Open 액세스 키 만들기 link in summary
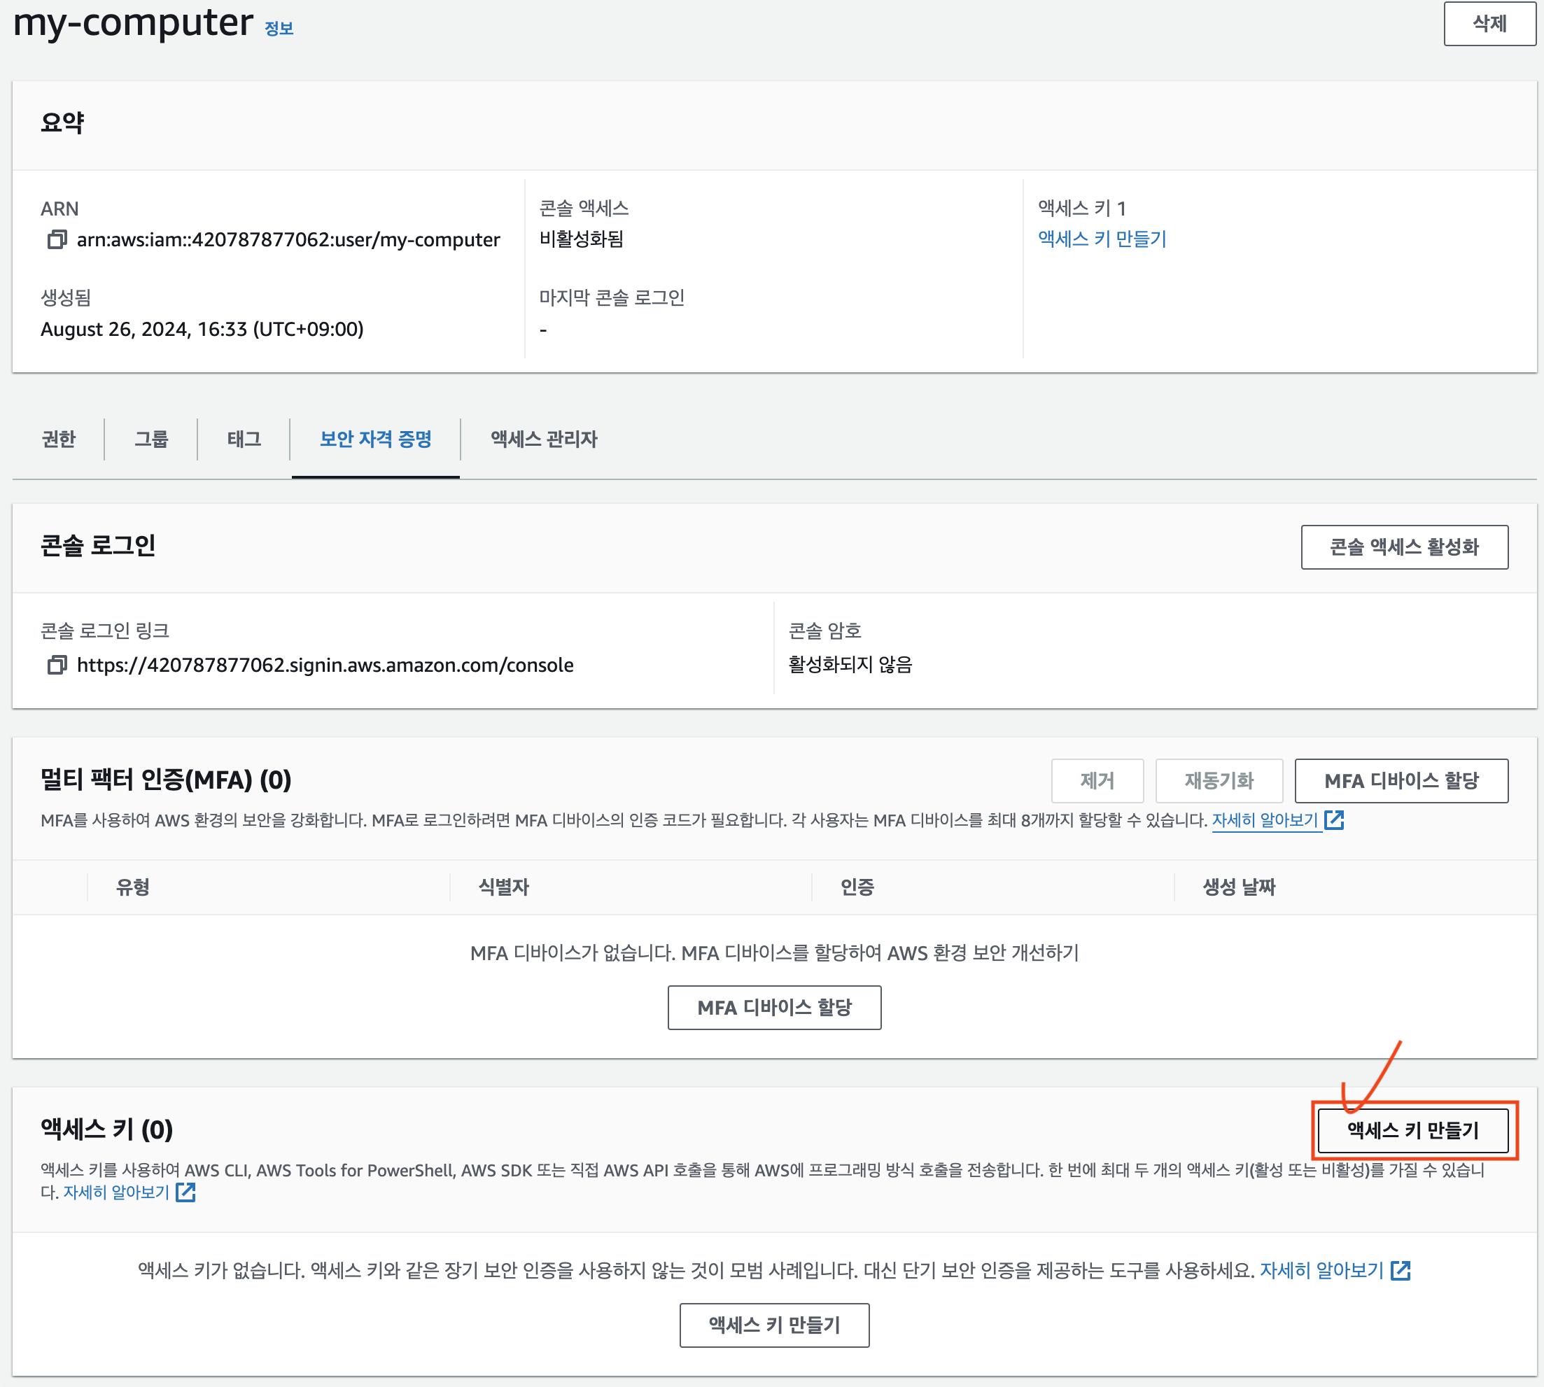The height and width of the screenshot is (1387, 1544). pos(1102,239)
